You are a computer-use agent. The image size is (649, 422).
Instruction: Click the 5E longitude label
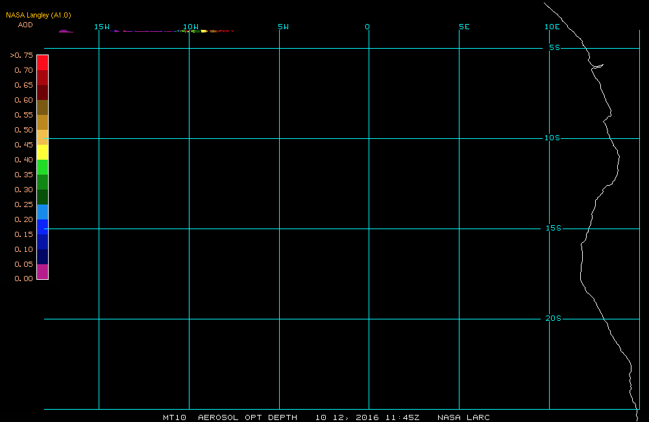[x=464, y=27]
